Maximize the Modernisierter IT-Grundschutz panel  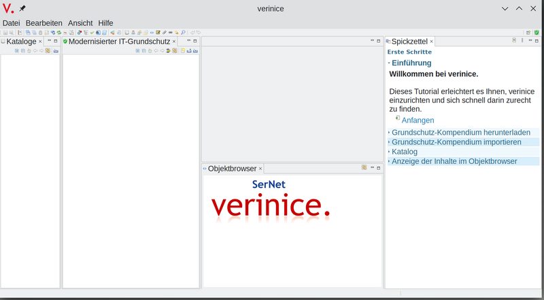point(195,41)
